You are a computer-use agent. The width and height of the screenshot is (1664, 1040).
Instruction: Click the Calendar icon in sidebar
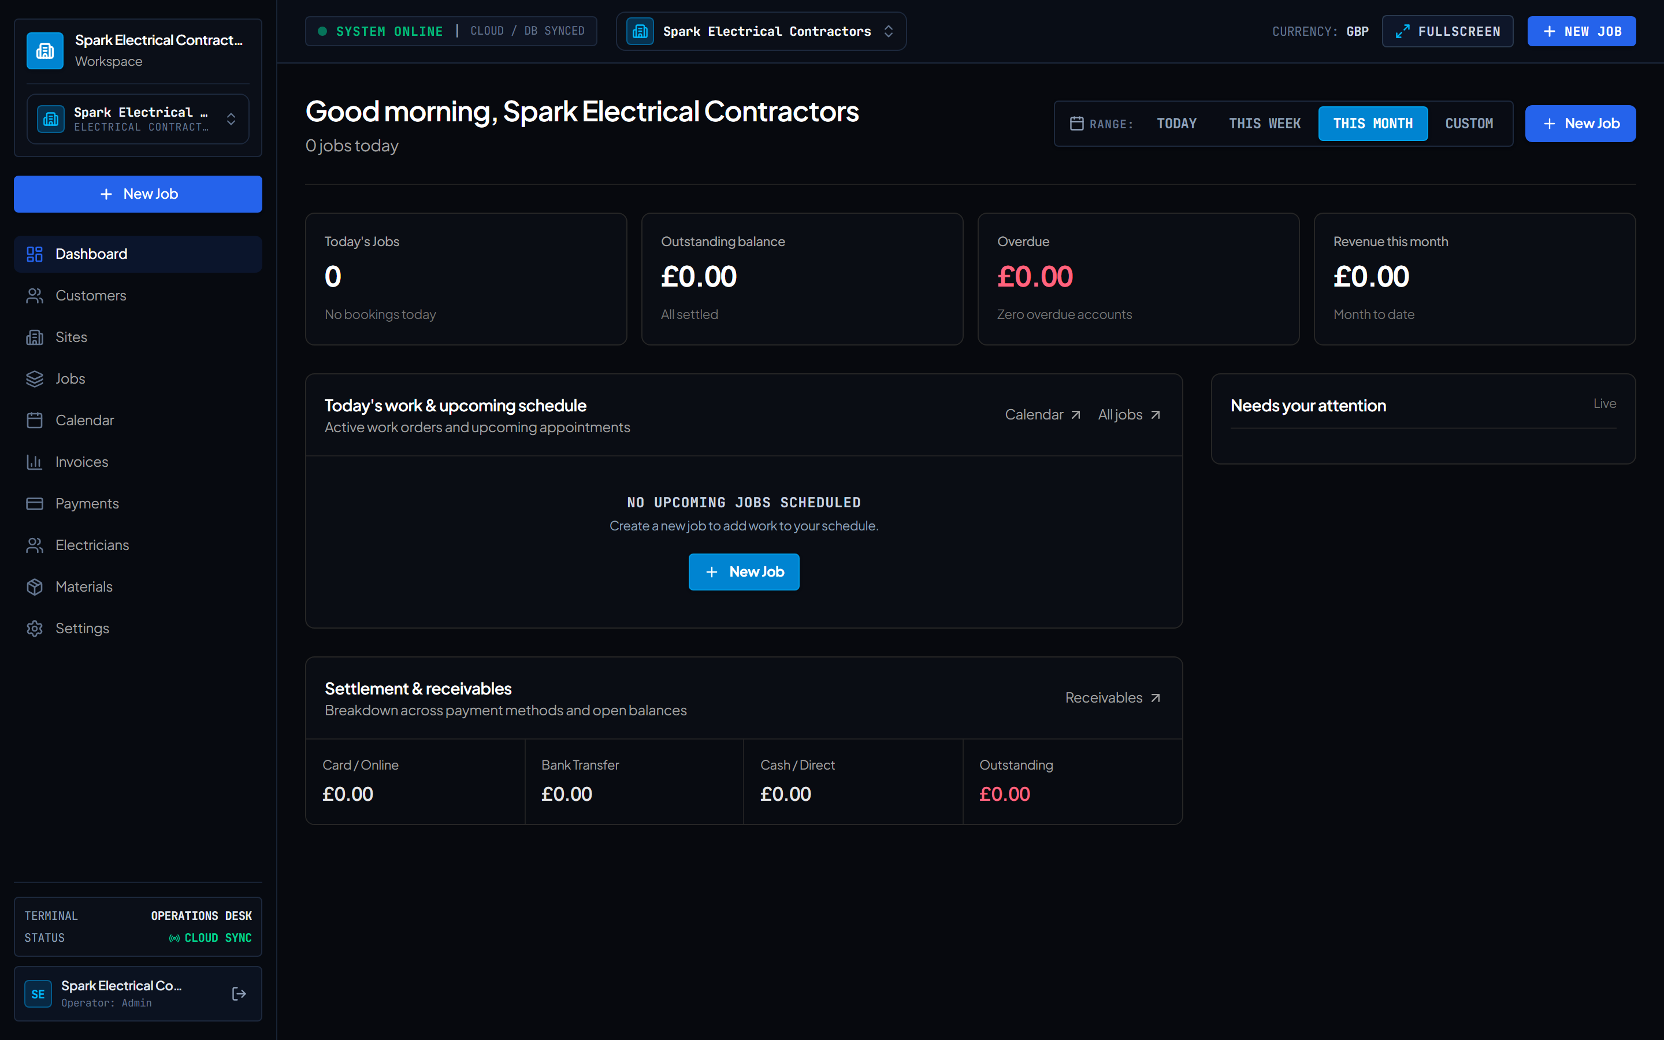click(35, 420)
